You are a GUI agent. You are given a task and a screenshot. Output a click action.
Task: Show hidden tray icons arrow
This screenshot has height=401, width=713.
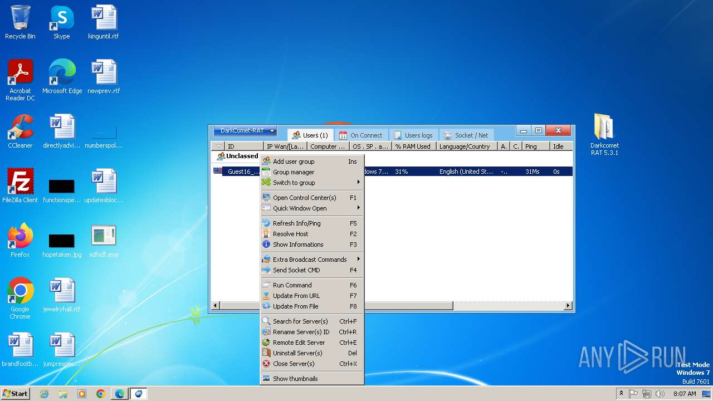click(x=621, y=394)
